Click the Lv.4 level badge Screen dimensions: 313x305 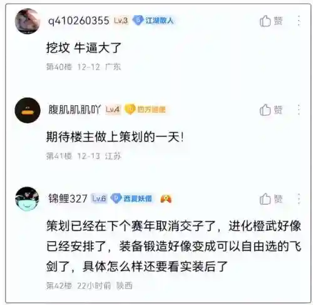(113, 110)
